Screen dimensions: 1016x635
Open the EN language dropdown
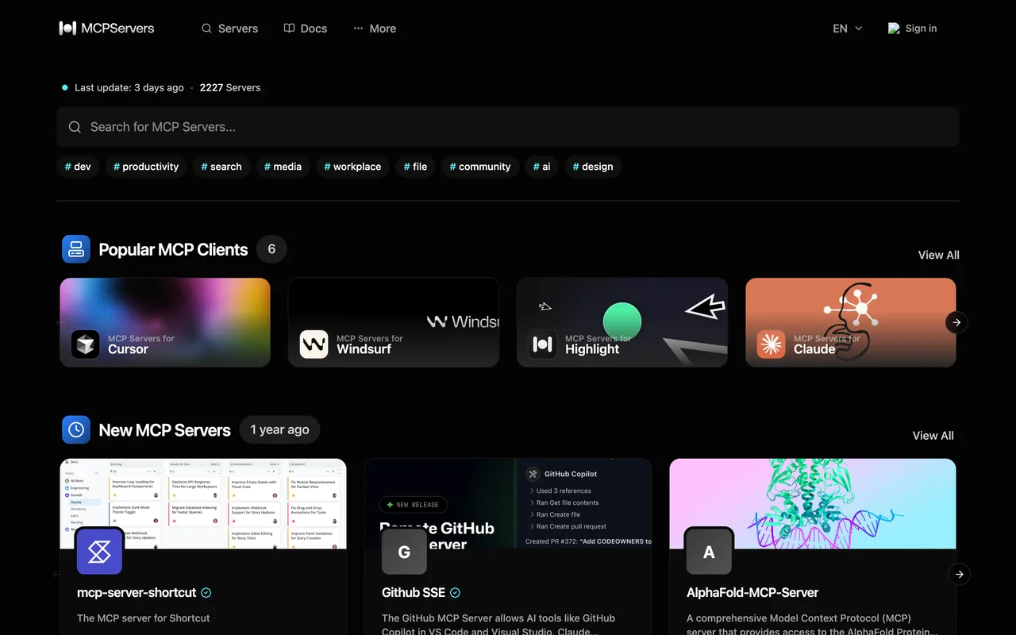pyautogui.click(x=847, y=29)
